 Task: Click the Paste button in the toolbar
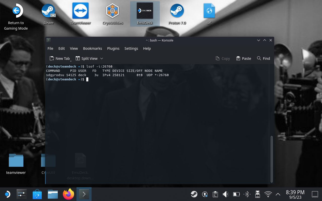[244, 59]
